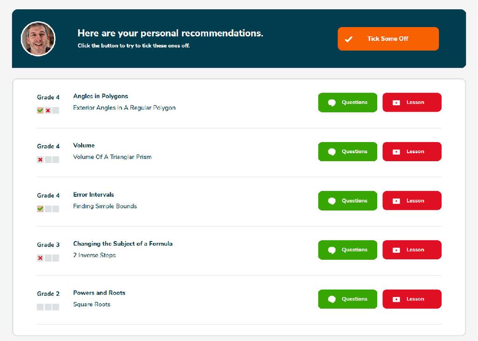
Task: Click video icon for Changing the Subject lesson
Action: click(x=396, y=250)
